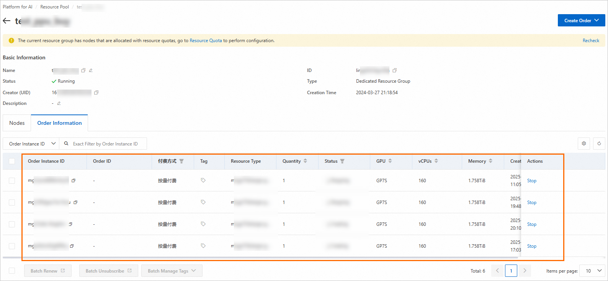The image size is (608, 281).
Task: Go back using the left arrow icon
Action: (x=7, y=21)
